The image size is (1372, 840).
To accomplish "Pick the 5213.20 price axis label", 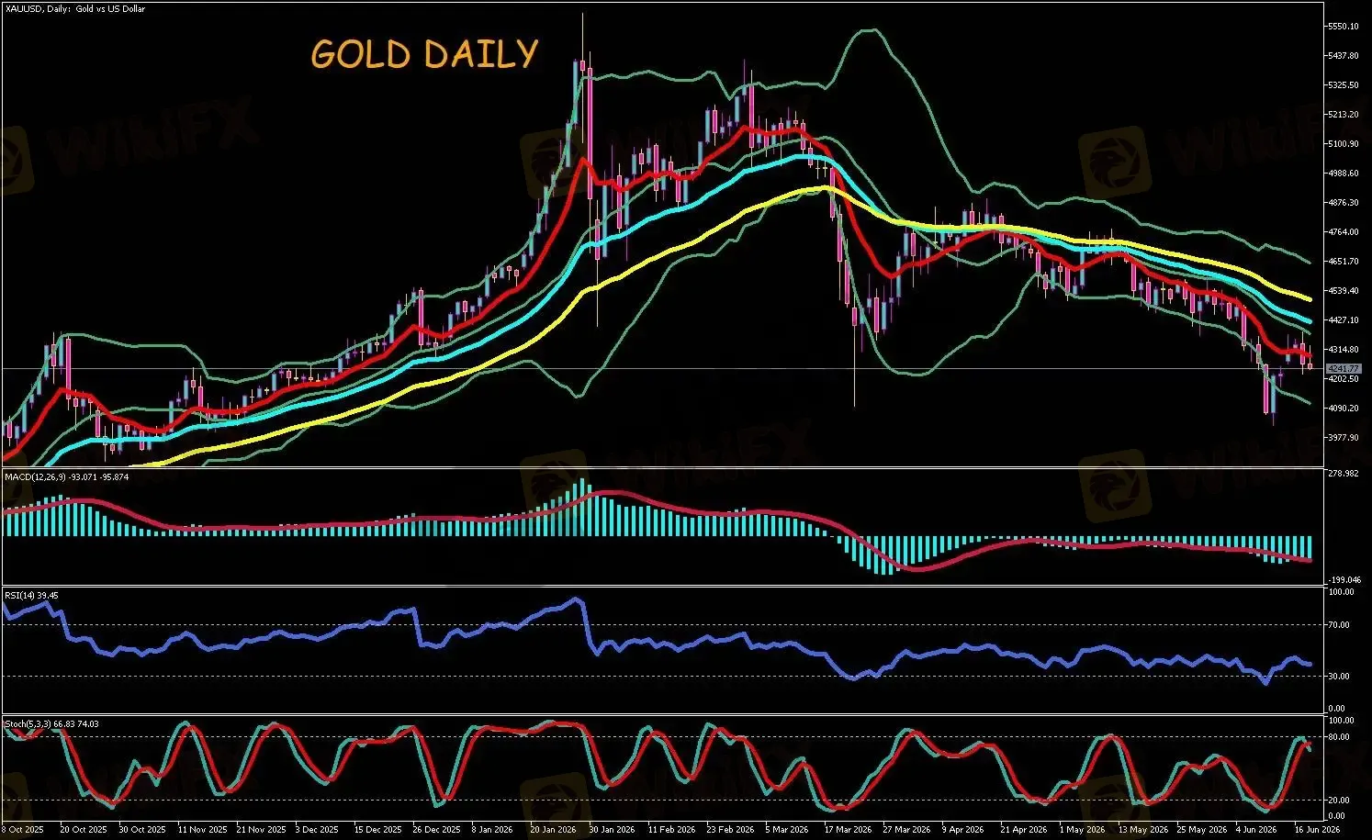I will point(1343,115).
